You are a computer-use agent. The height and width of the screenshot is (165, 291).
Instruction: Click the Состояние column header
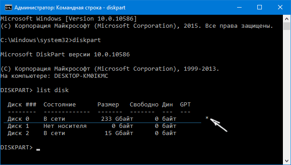[60, 105]
